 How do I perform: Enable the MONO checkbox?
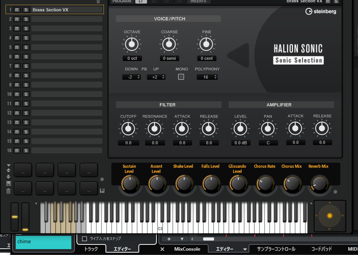coord(181,77)
